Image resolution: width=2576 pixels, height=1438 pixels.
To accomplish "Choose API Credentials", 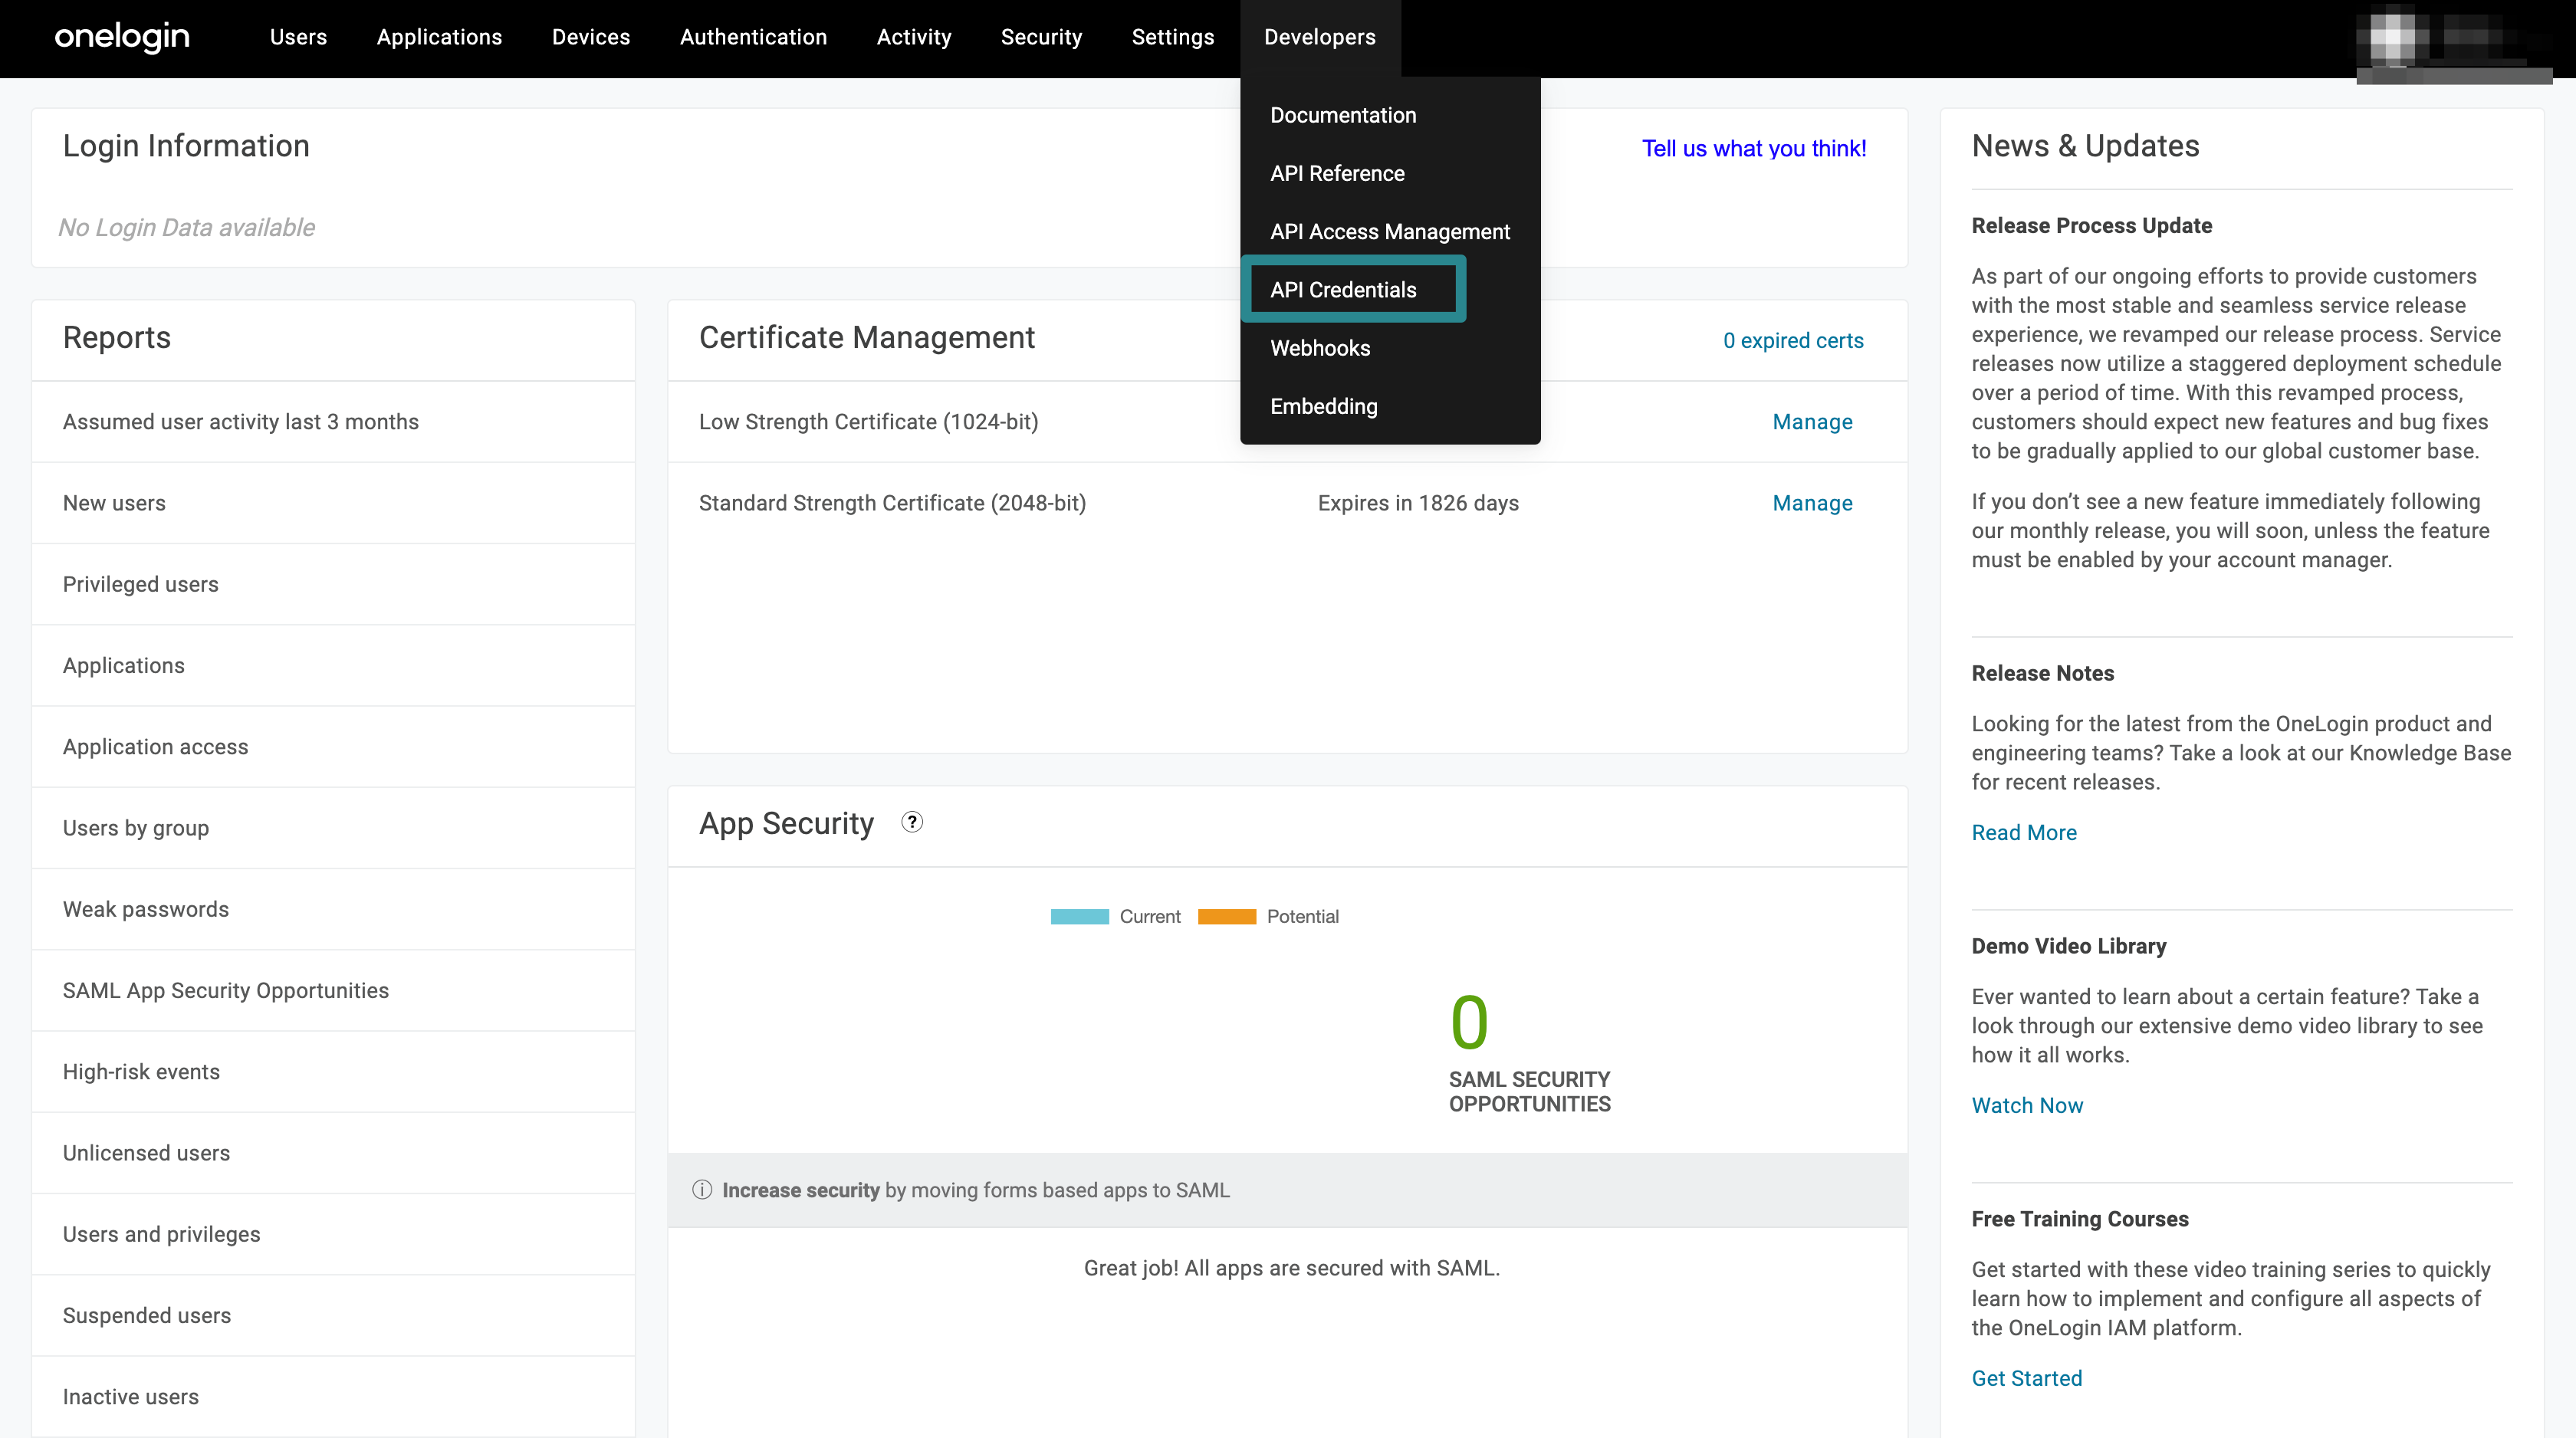I will click(x=1343, y=289).
